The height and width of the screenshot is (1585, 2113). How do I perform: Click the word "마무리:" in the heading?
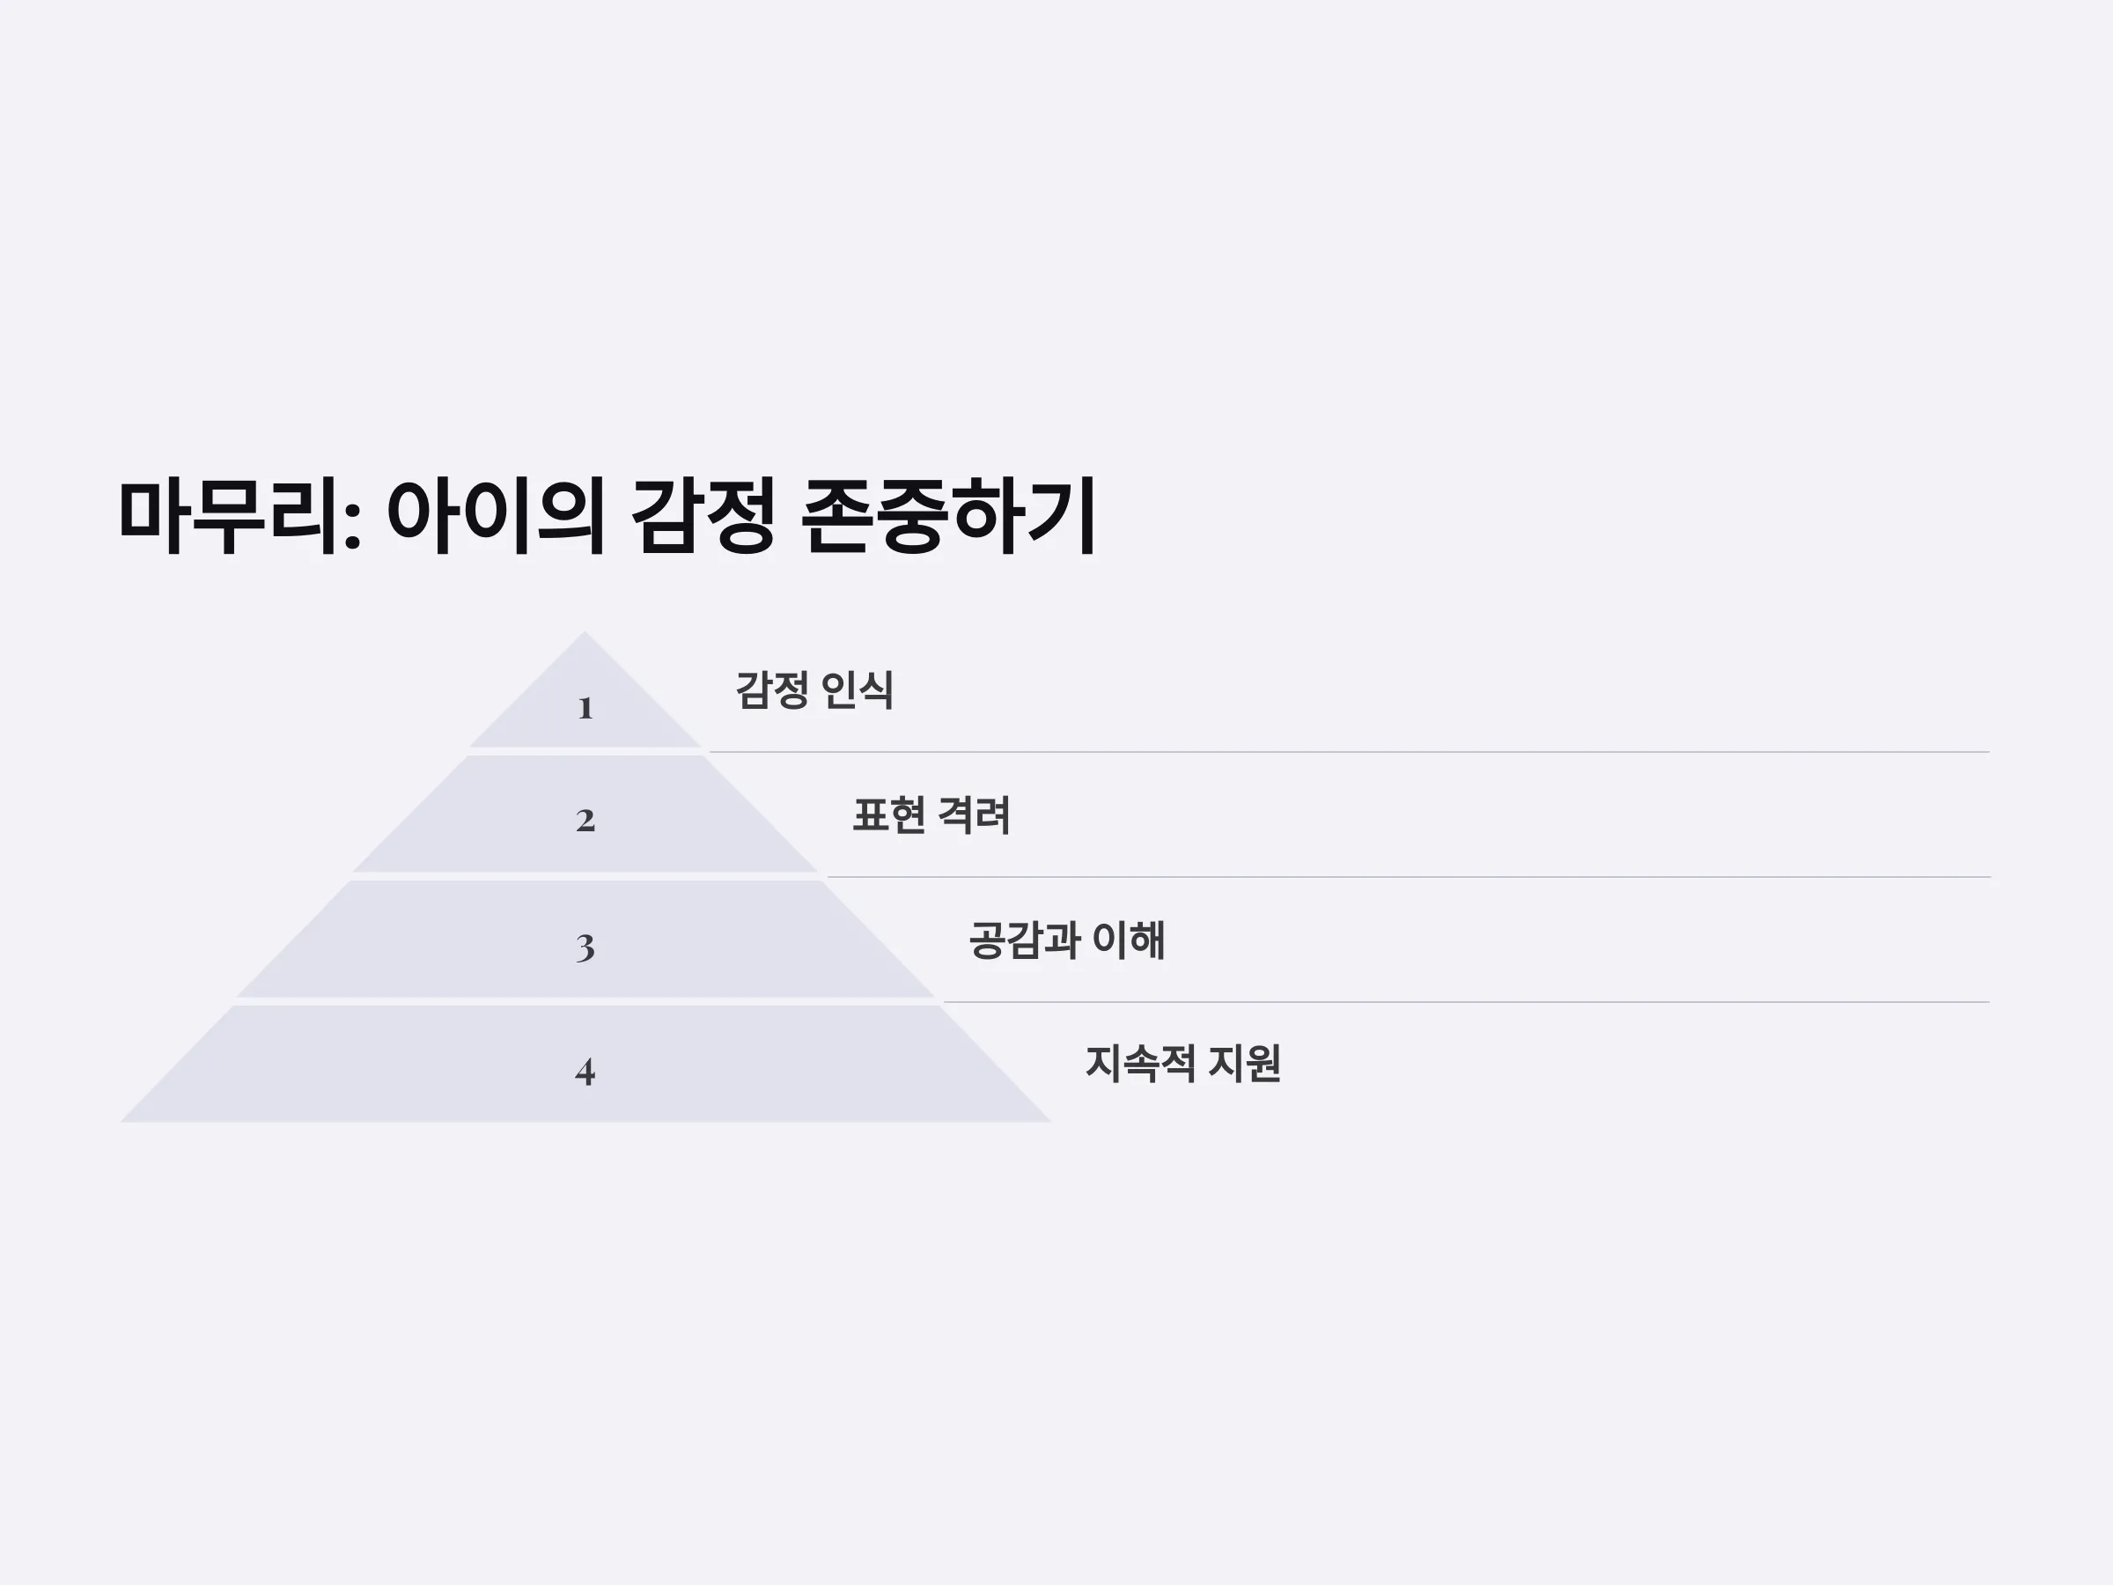tap(239, 516)
